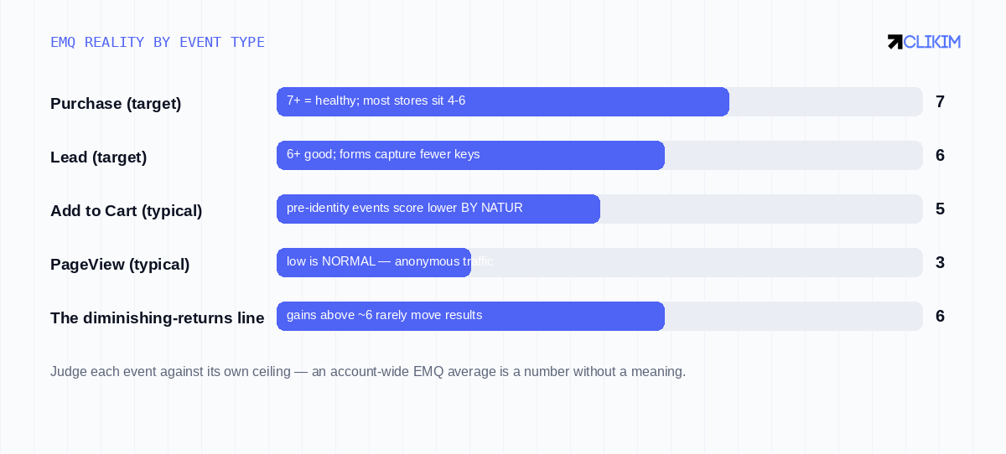This screenshot has width=1006, height=454.
Task: Select the PageView (typical) label
Action: (x=120, y=265)
